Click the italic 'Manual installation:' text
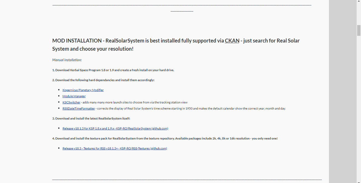This screenshot has width=361, height=183. click(67, 60)
